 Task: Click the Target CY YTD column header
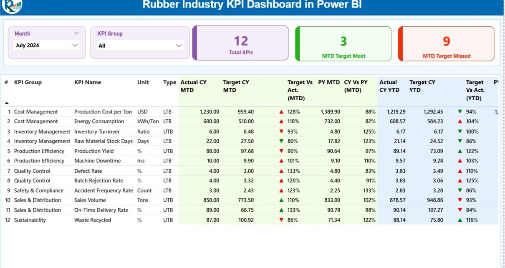click(x=422, y=86)
